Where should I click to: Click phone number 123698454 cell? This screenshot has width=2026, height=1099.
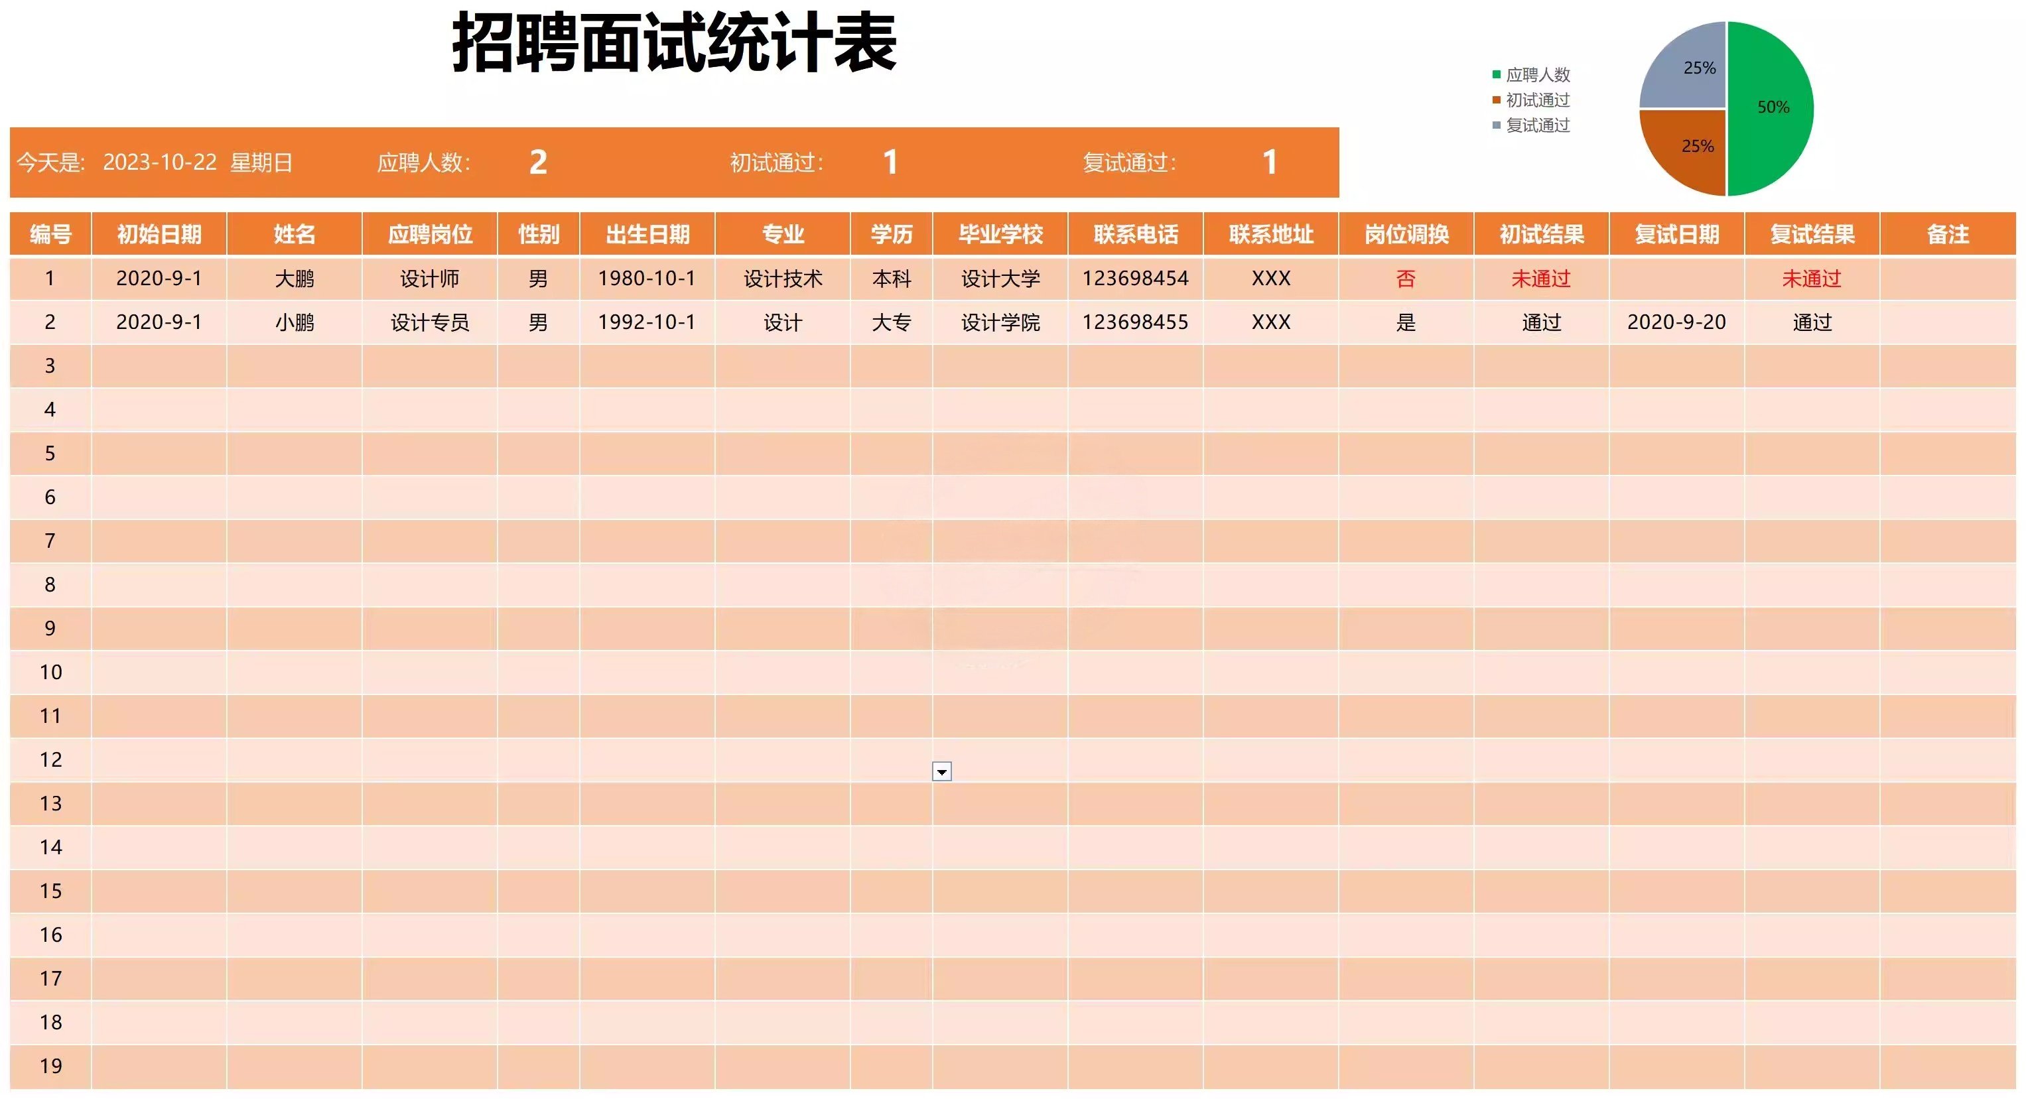coord(1135,279)
